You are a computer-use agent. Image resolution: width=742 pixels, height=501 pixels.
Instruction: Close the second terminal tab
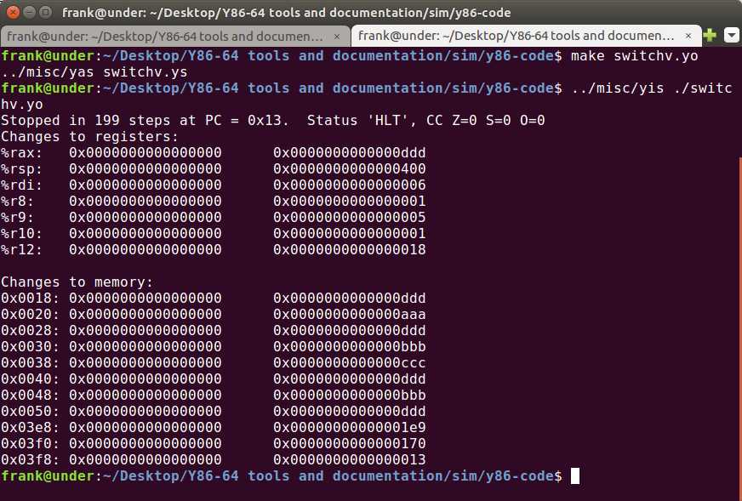(688, 36)
